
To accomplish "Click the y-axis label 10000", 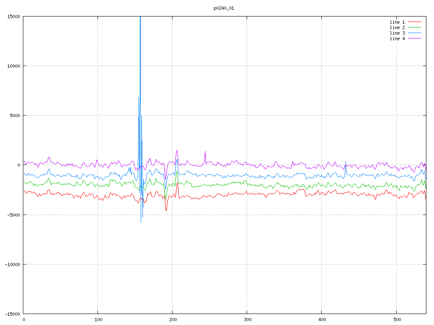I will (14, 66).
